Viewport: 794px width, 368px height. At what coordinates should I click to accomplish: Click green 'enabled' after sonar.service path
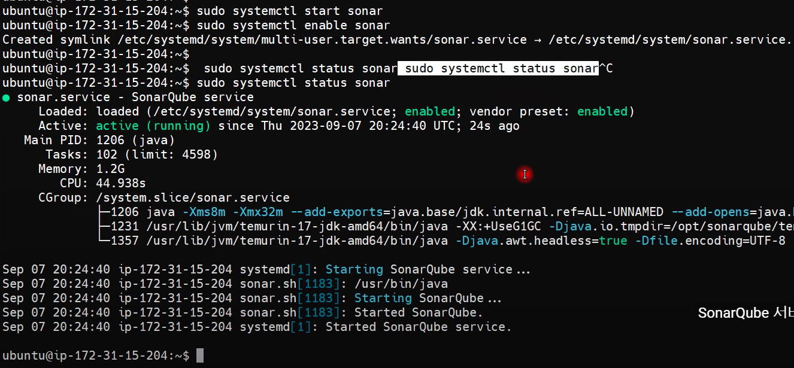tap(430, 111)
